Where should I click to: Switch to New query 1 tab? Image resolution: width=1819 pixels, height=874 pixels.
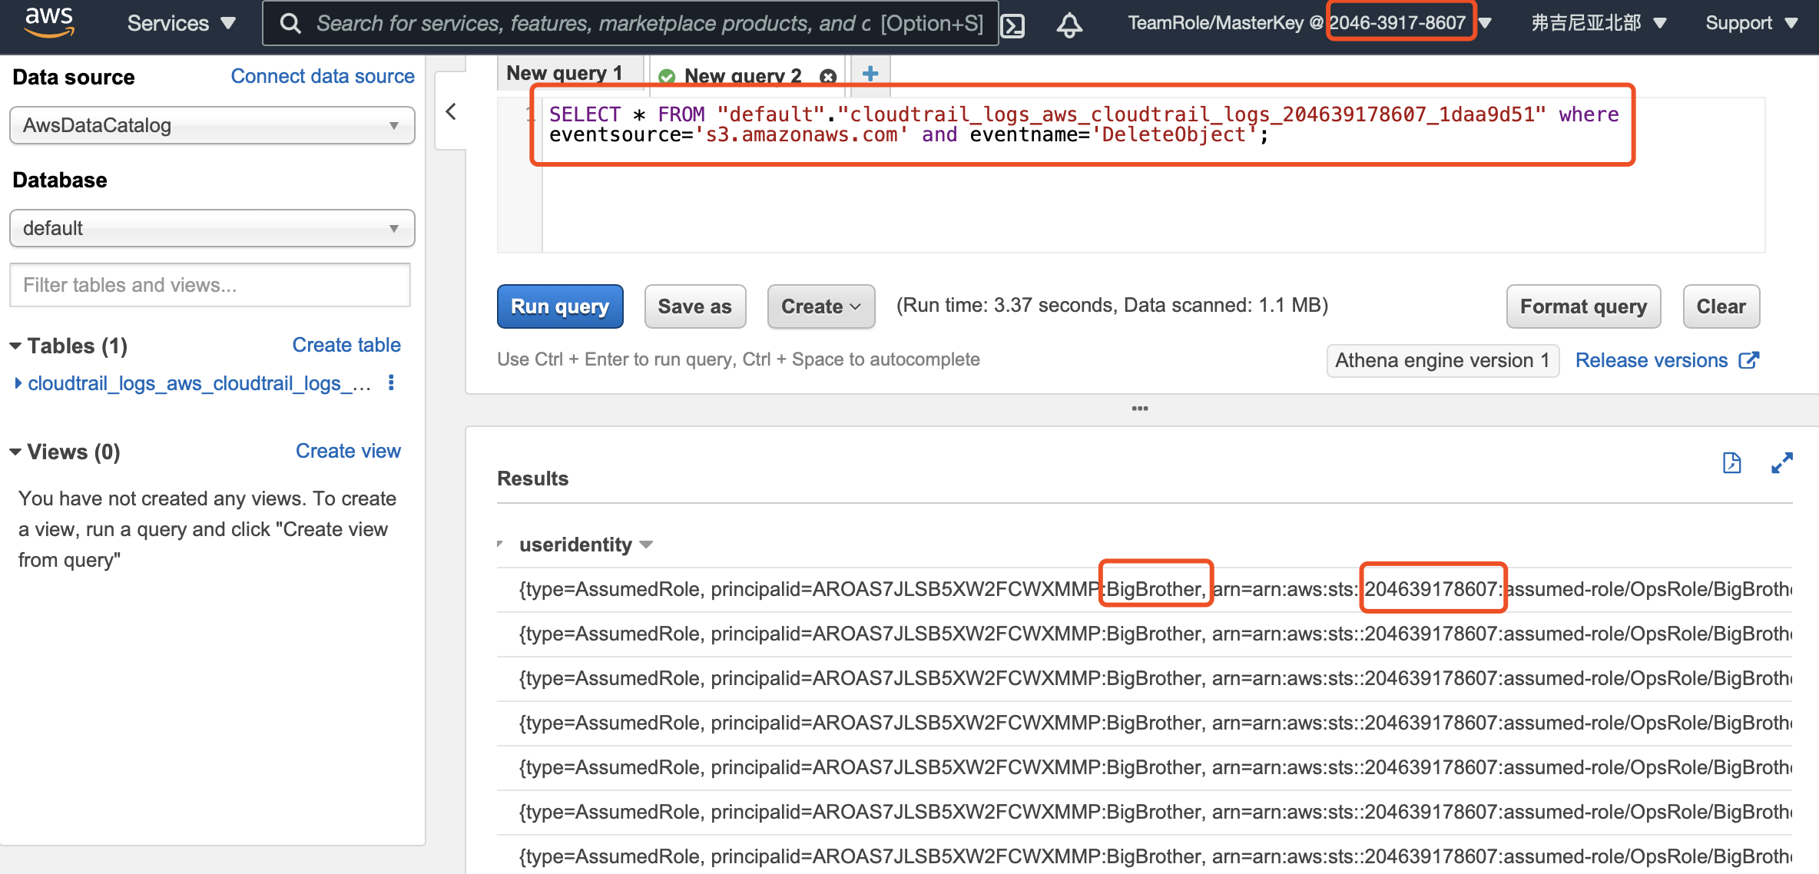pyautogui.click(x=565, y=73)
